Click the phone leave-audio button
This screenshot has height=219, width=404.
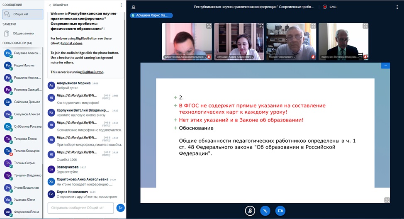pos(265,211)
